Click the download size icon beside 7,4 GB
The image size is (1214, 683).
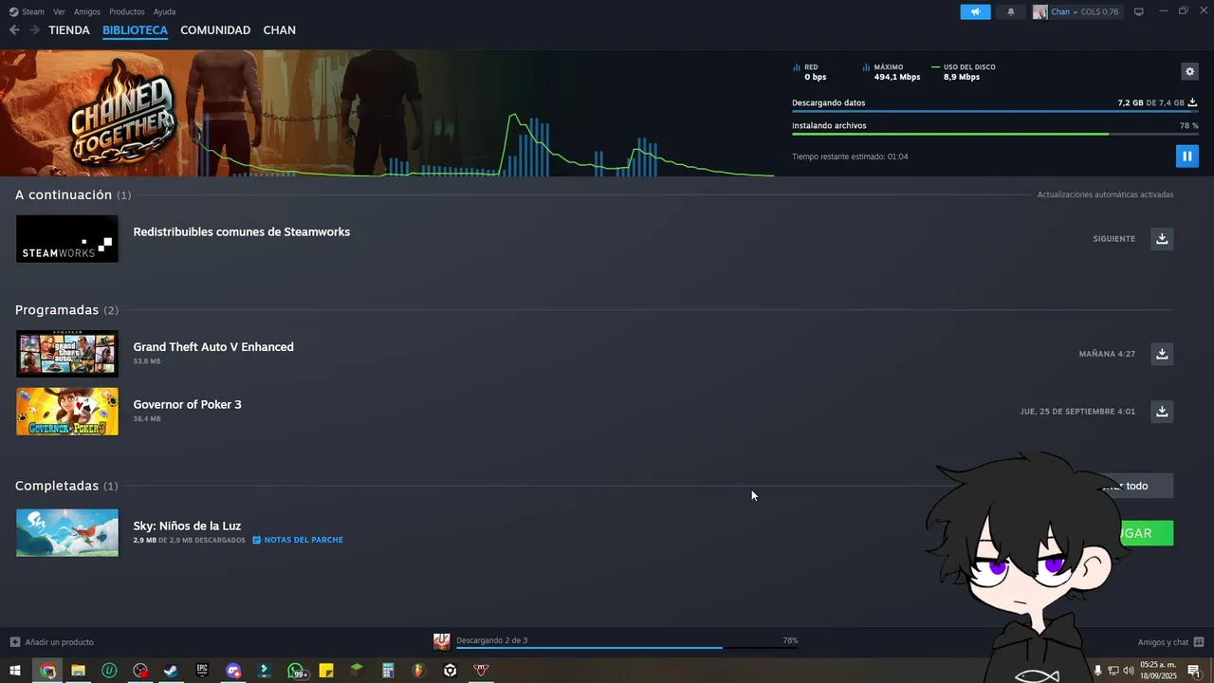1193,102
